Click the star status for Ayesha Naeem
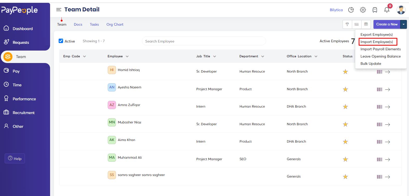 [345, 89]
